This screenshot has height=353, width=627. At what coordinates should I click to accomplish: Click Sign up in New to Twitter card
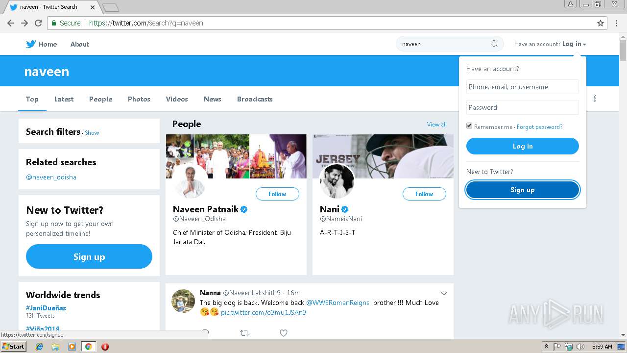point(89,256)
